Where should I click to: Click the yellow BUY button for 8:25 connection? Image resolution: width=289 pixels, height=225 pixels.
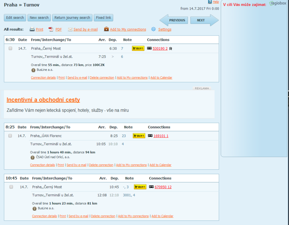click(x=139, y=136)
